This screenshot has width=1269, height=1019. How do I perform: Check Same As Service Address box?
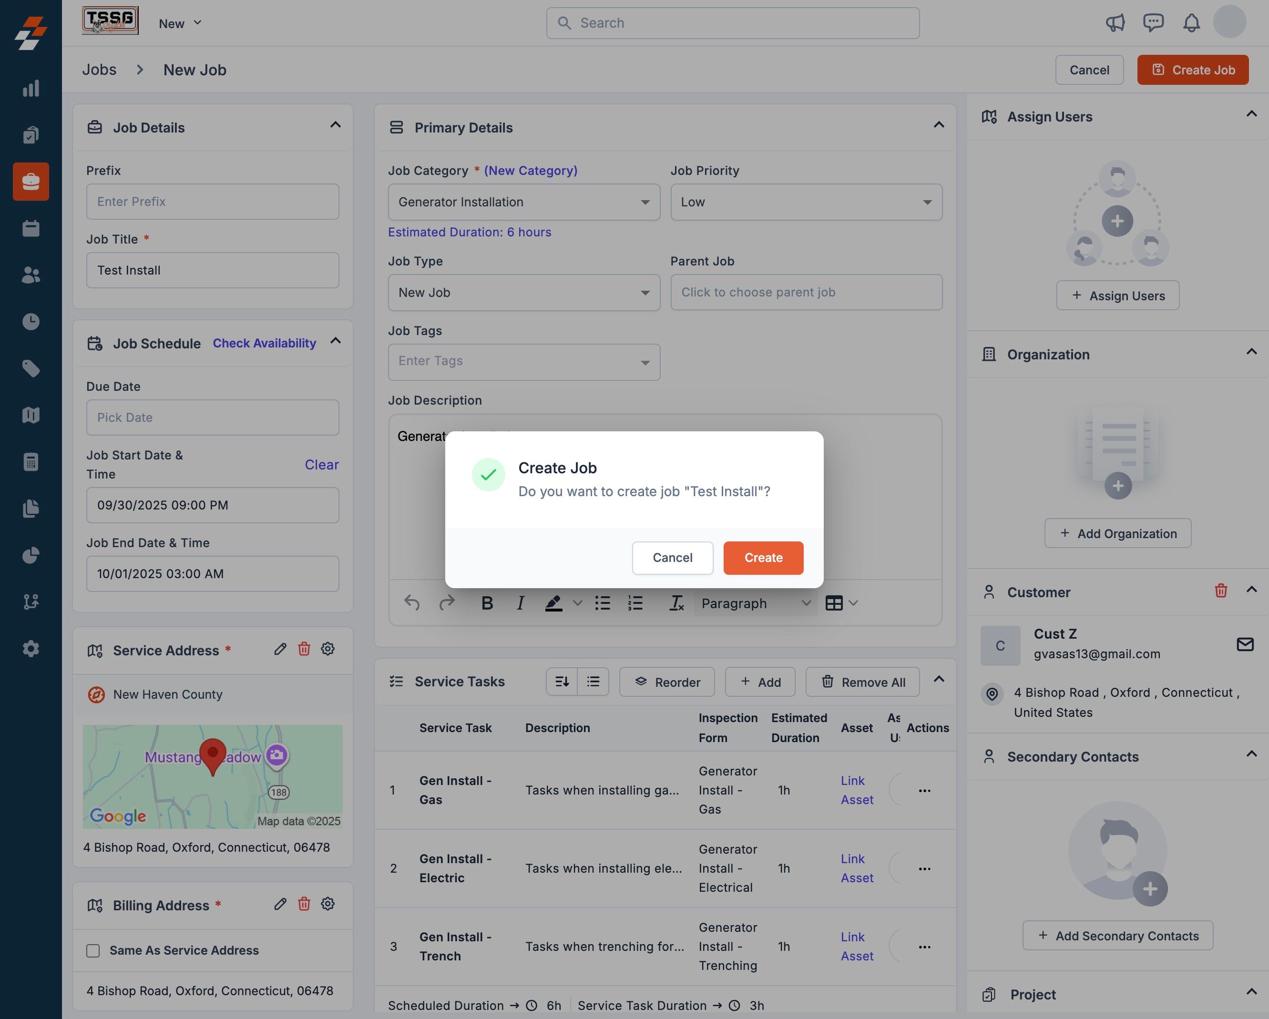tap(93, 951)
